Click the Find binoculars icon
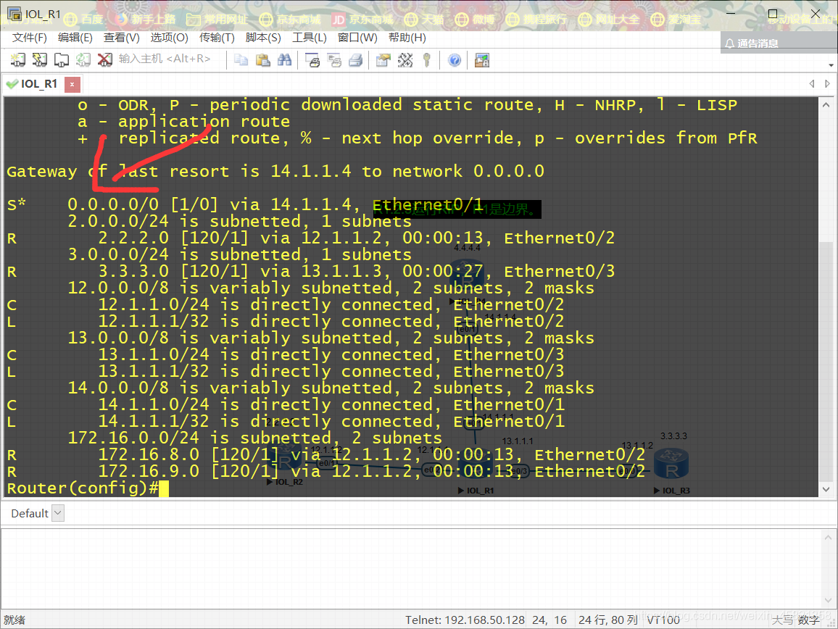The height and width of the screenshot is (629, 838). pos(284,60)
